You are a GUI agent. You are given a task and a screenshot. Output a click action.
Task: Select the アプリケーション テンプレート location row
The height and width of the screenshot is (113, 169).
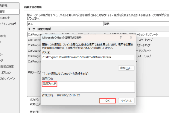[x=98, y=34]
